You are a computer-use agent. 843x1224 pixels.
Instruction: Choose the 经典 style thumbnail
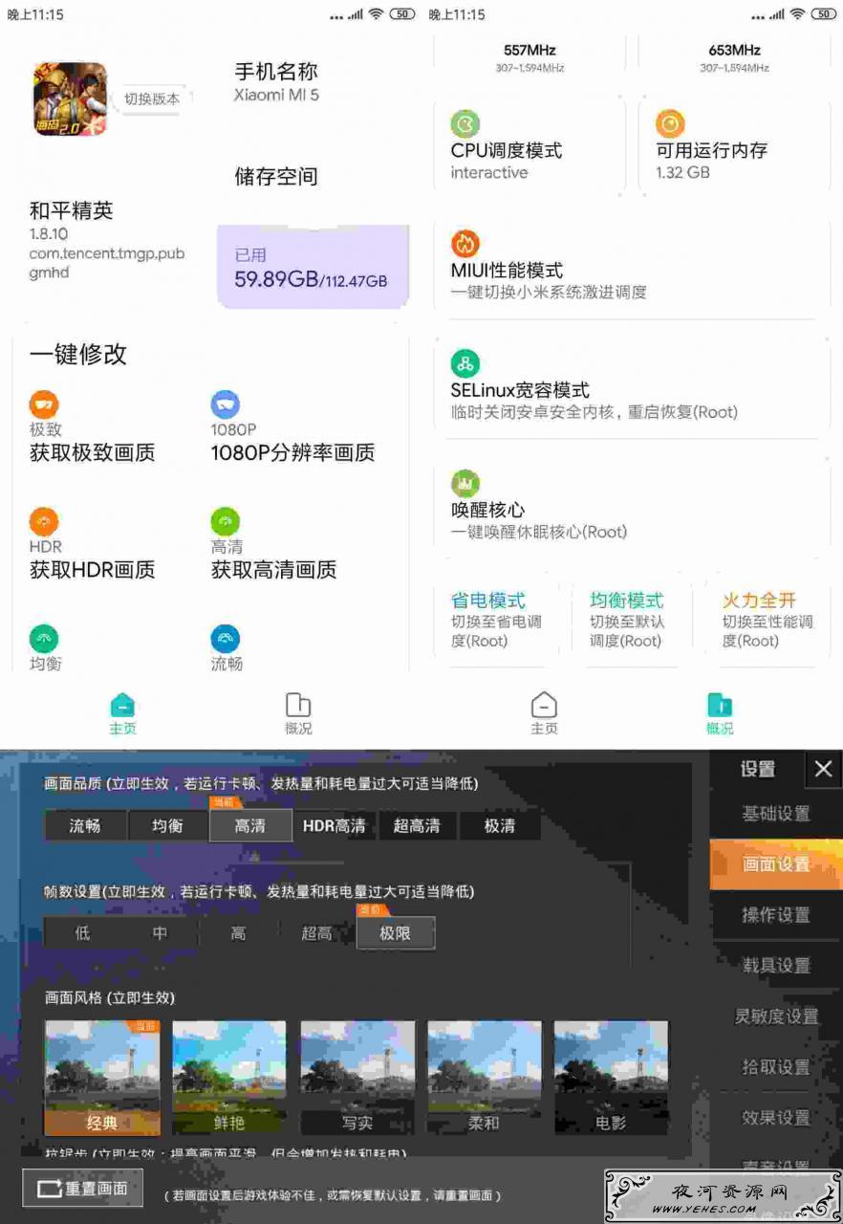tap(102, 1078)
